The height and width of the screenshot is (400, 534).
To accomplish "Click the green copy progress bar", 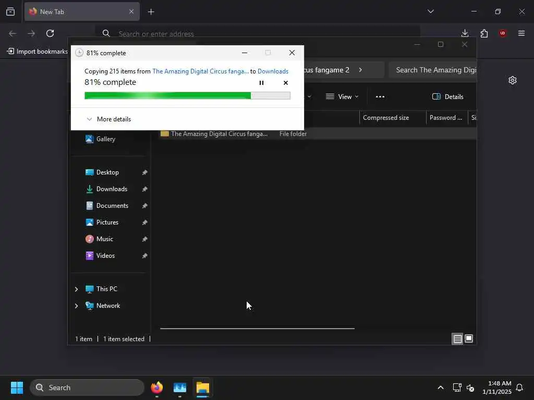I will point(187,96).
